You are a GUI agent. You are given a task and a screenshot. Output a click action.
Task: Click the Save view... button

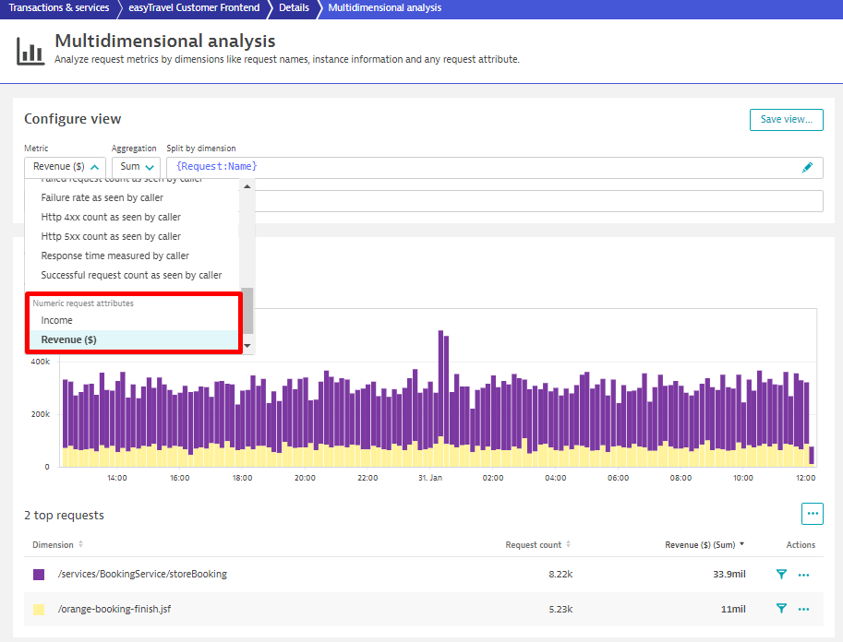coord(786,119)
